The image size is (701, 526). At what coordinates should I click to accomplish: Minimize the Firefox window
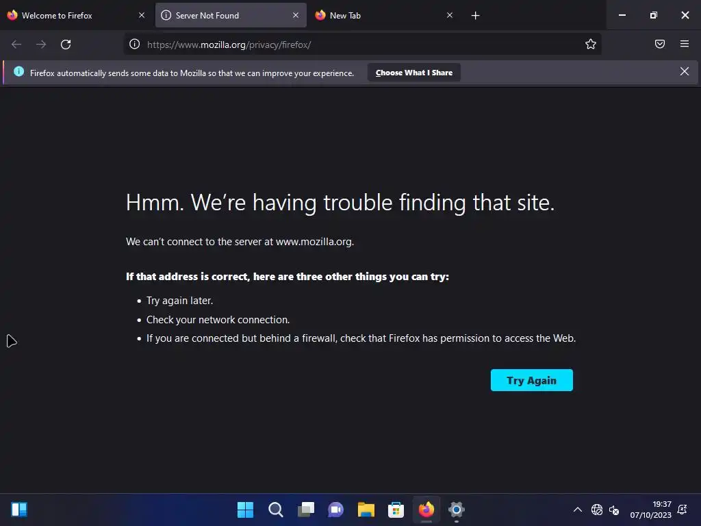point(622,15)
